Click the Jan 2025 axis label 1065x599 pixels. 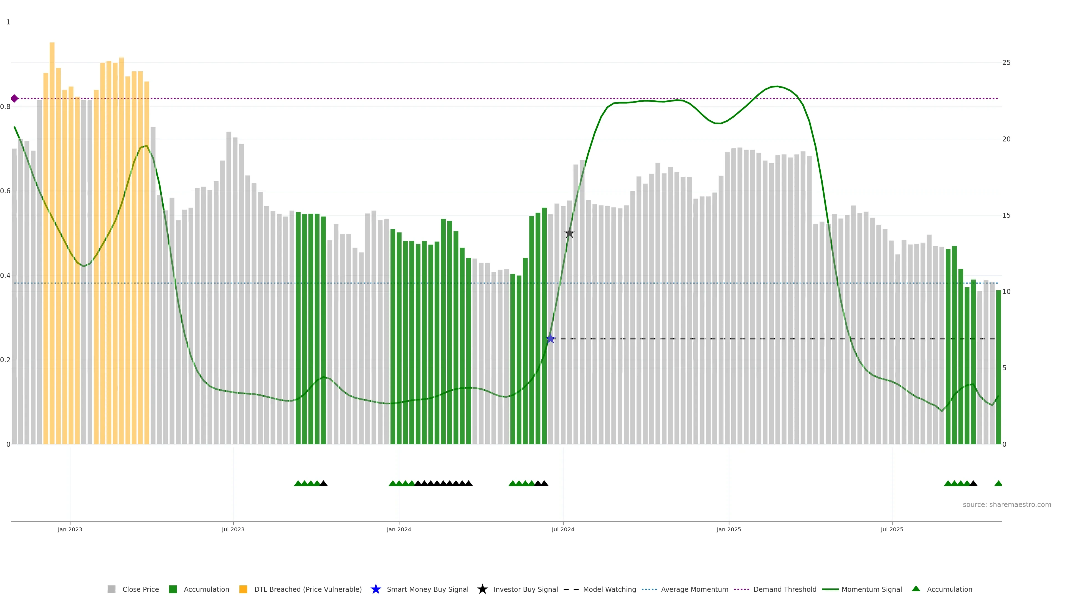pyautogui.click(x=729, y=529)
